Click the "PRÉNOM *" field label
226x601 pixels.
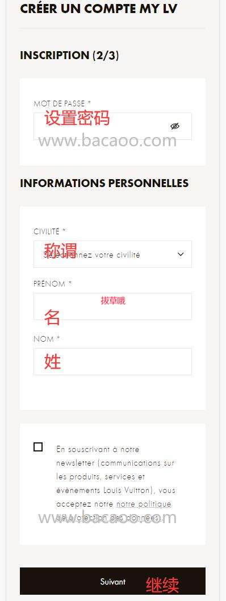coord(53,284)
